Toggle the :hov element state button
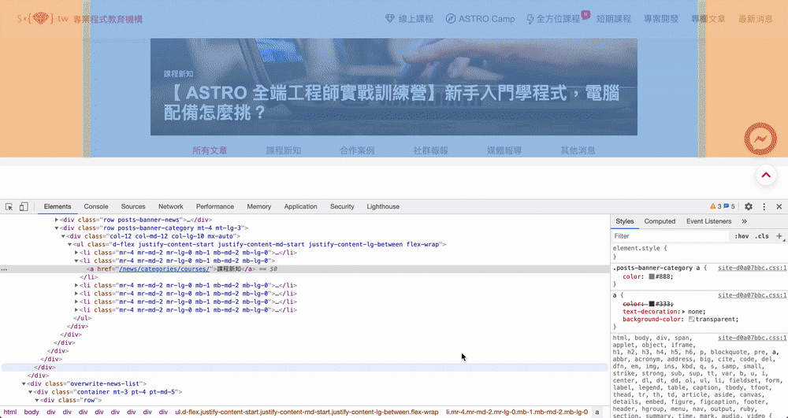The height and width of the screenshot is (418, 788). (x=742, y=236)
